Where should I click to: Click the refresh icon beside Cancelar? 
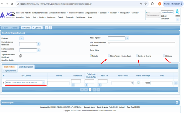pyautogui.click(x=47, y=28)
